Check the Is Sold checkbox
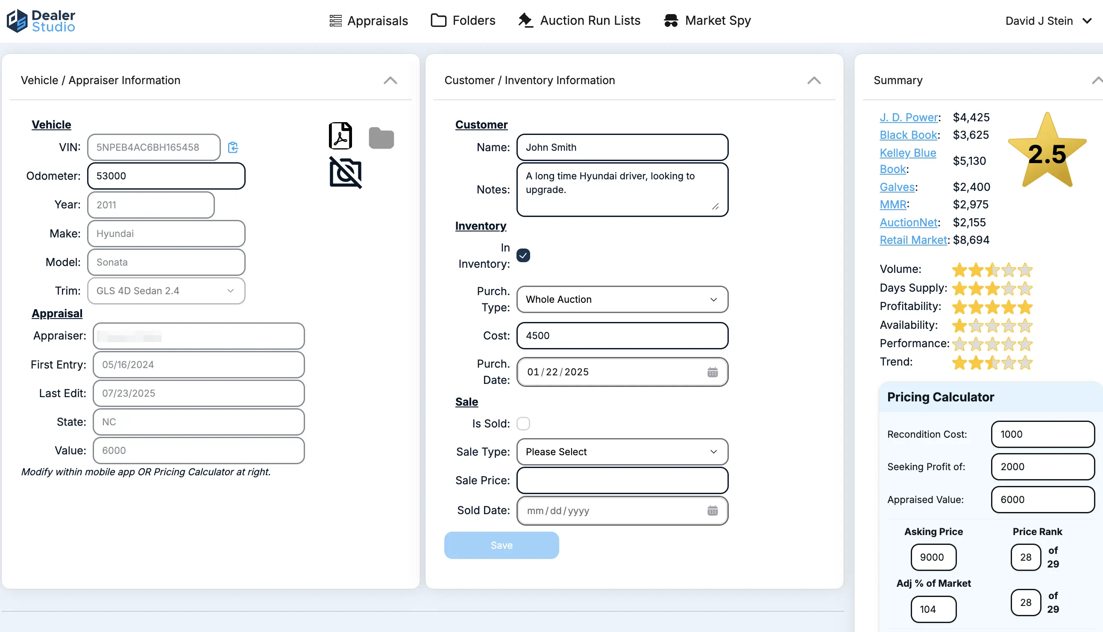 pos(523,423)
